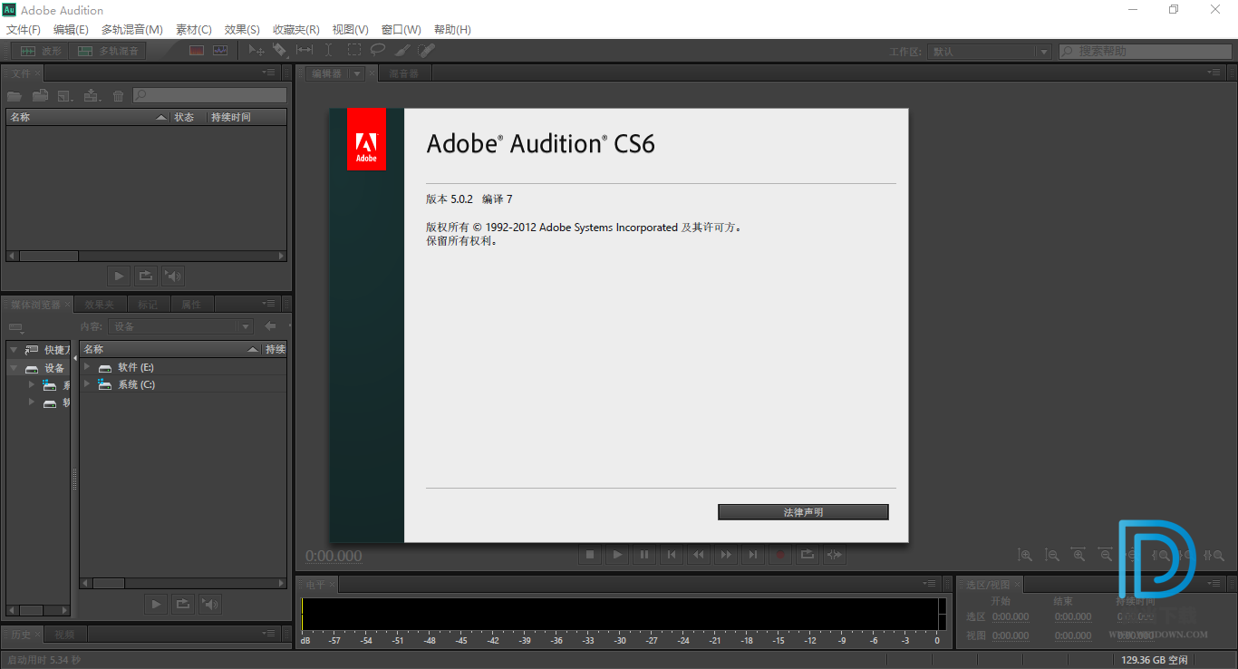Open the 帮助(H) menu
The width and height of the screenshot is (1238, 669).
pyautogui.click(x=452, y=30)
